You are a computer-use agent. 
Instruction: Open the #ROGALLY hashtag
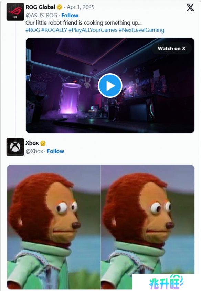tap(54, 30)
